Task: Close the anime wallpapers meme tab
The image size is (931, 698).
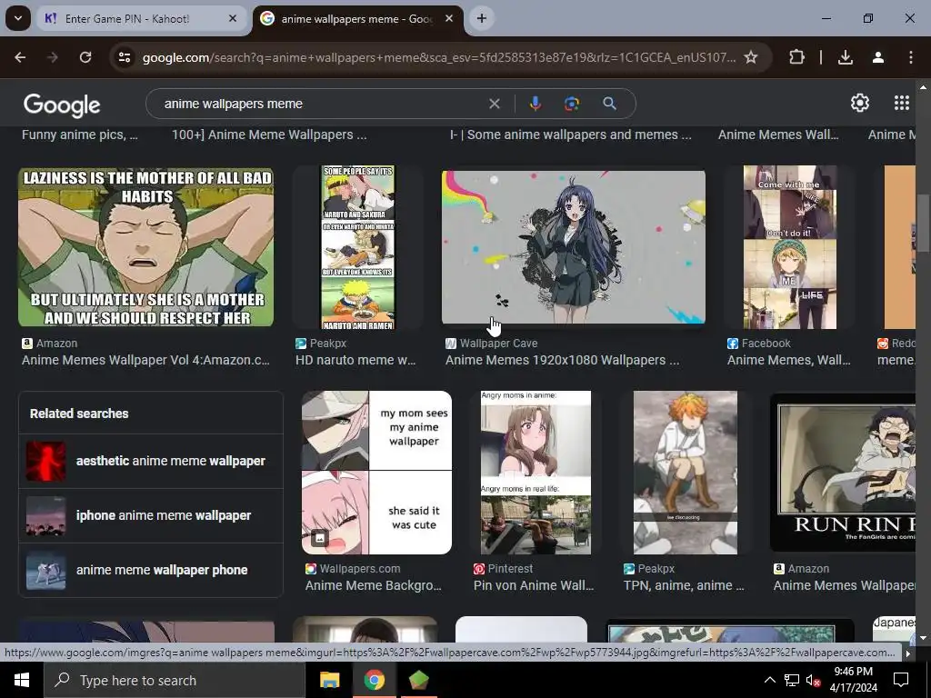Action: pos(449,18)
